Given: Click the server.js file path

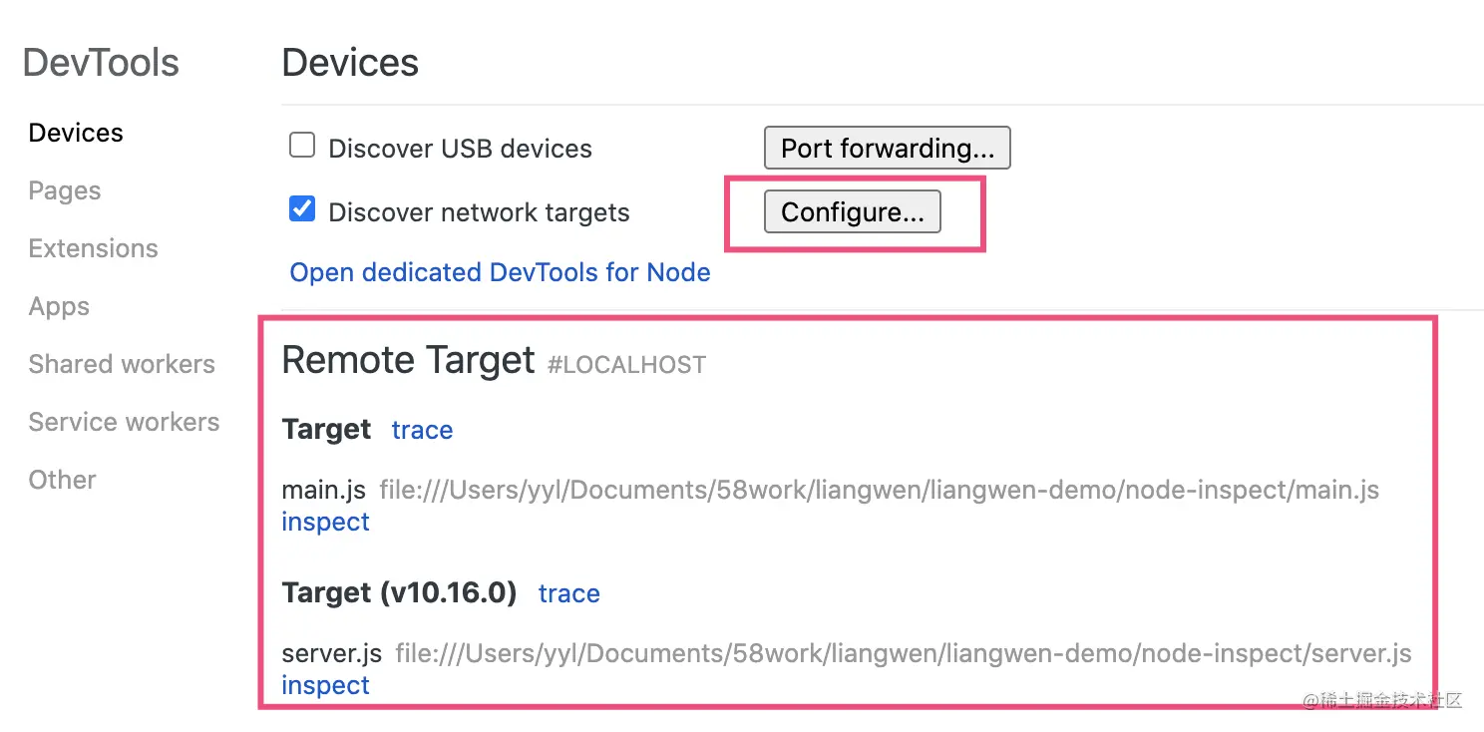Looking at the screenshot, I should 903,653.
